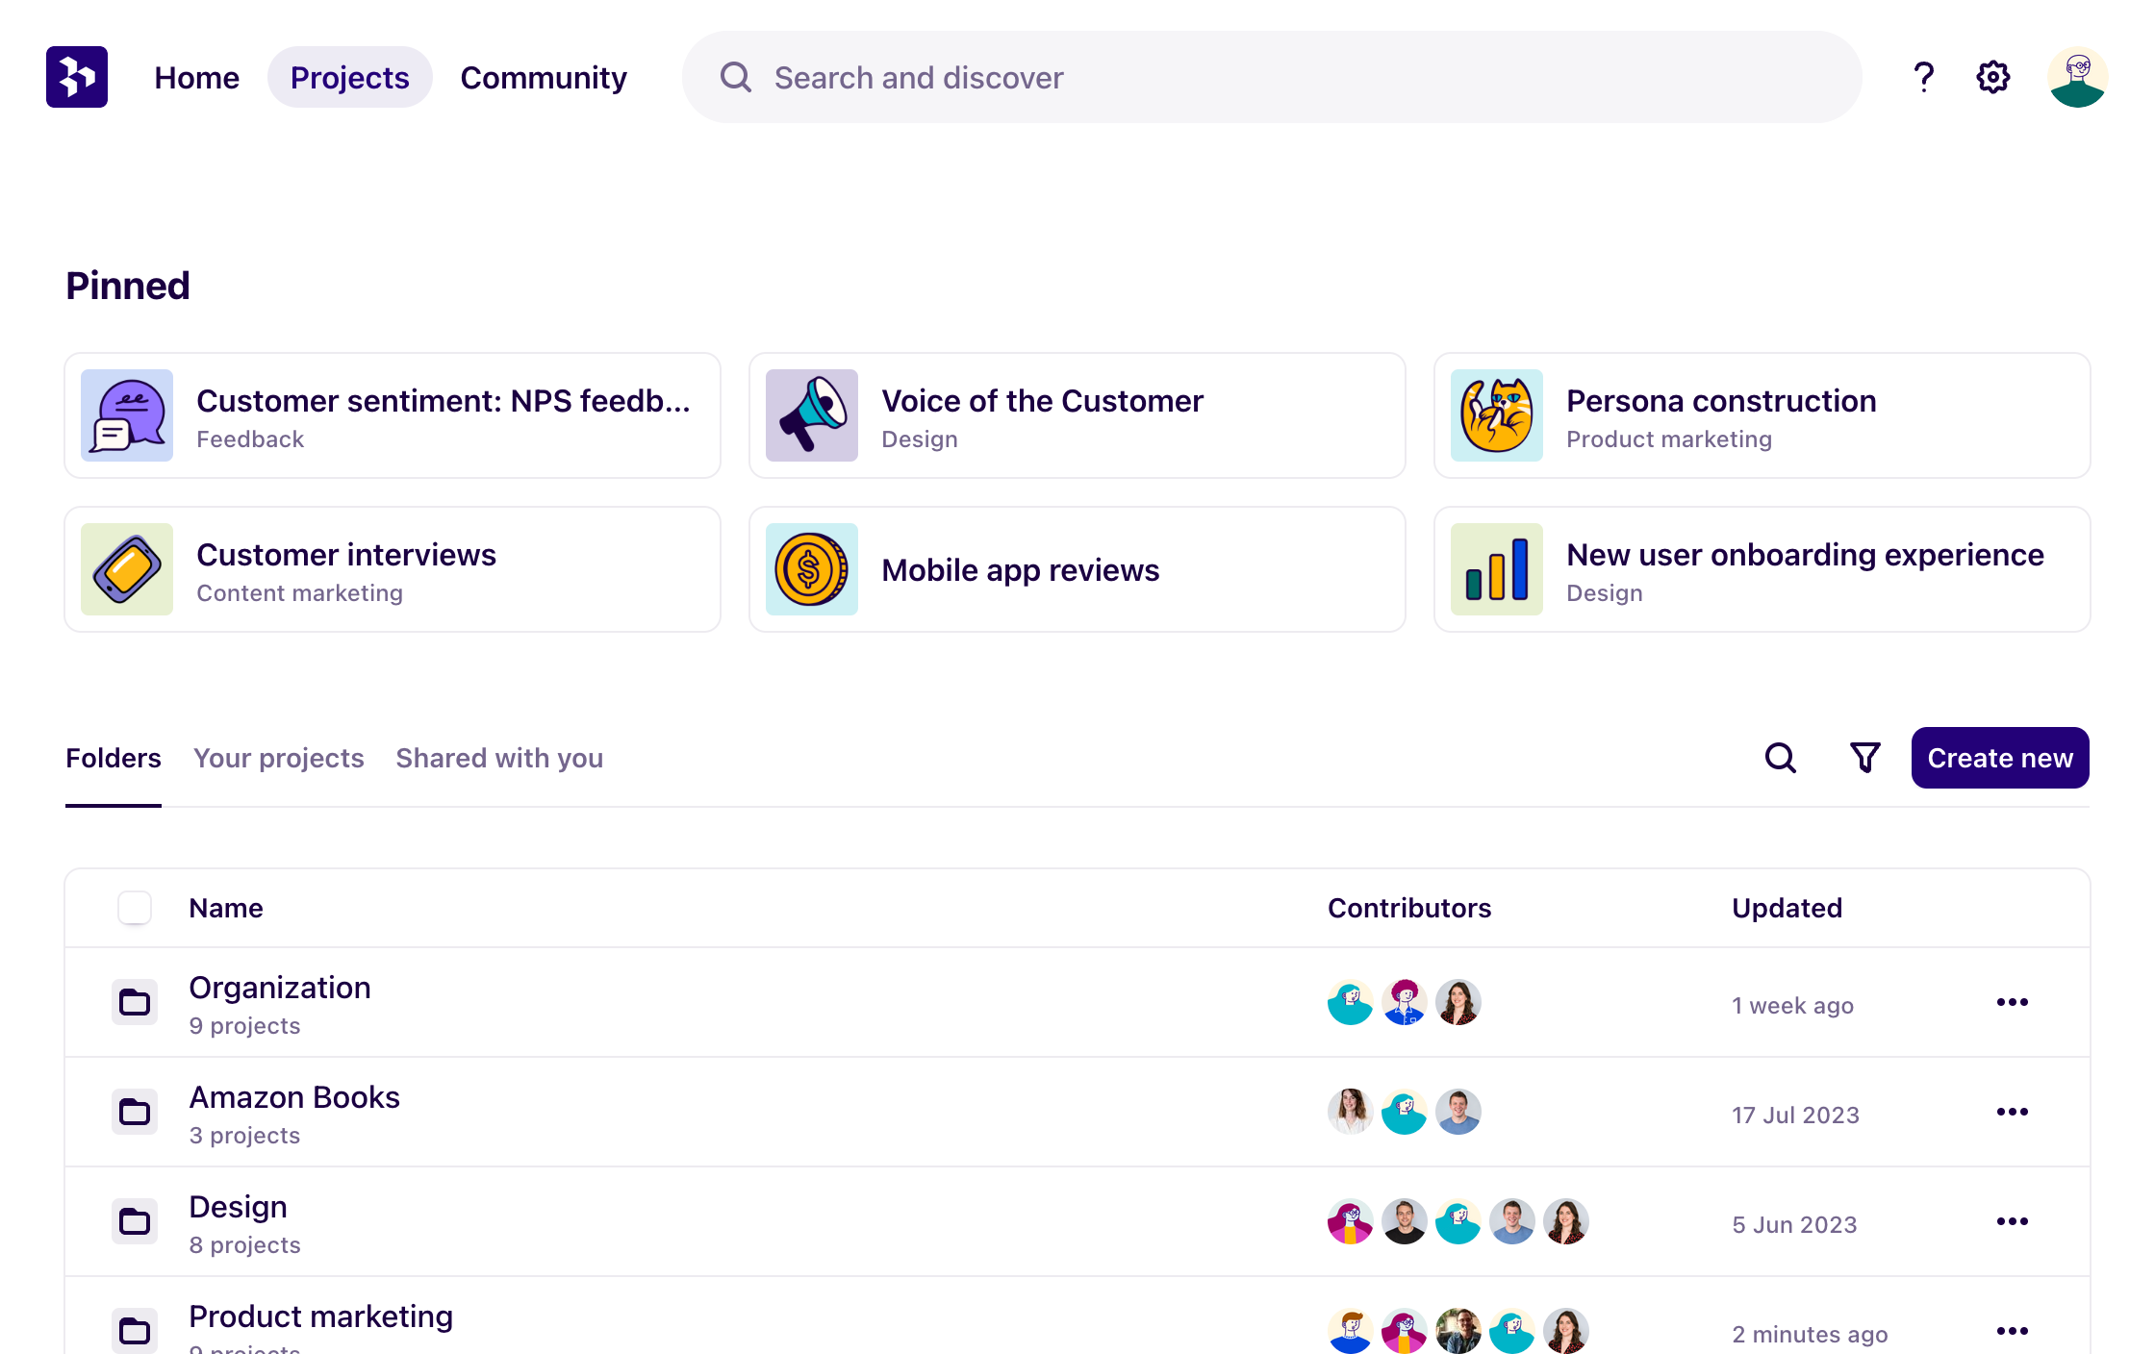Open the filter funnel icon
The width and height of the screenshot is (2155, 1354).
pyautogui.click(x=1864, y=758)
